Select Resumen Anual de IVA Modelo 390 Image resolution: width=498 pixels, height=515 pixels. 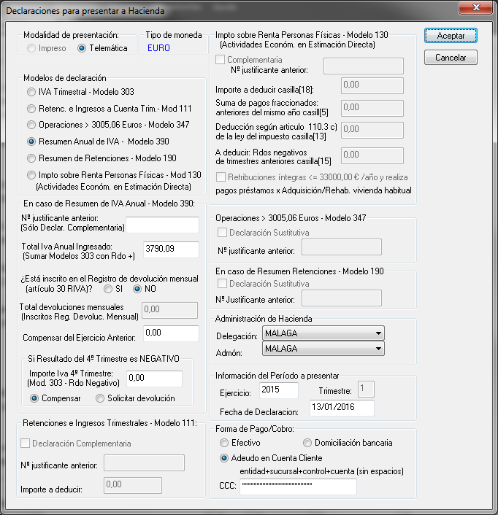(x=98, y=142)
